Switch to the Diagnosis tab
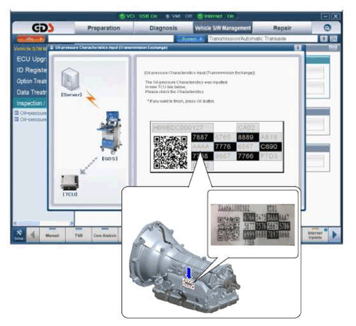The height and width of the screenshot is (326, 356). point(163,28)
